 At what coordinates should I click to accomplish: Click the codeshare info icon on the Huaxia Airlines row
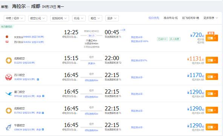(43, 130)
